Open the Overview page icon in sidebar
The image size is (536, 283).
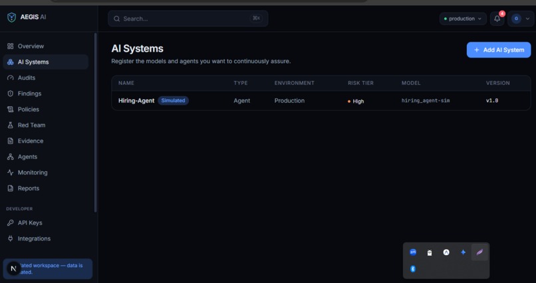click(x=10, y=46)
